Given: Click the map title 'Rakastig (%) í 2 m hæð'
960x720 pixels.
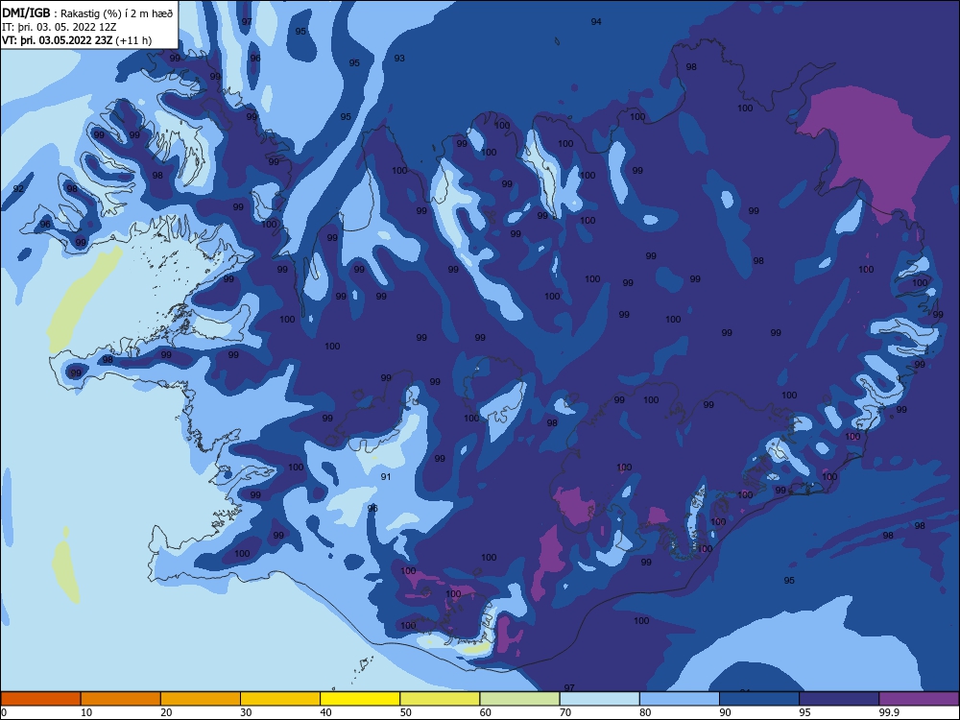Looking at the screenshot, I should [x=117, y=13].
